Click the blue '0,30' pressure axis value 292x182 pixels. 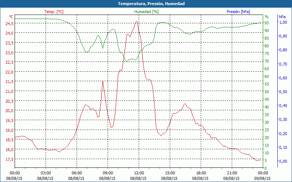283,119
